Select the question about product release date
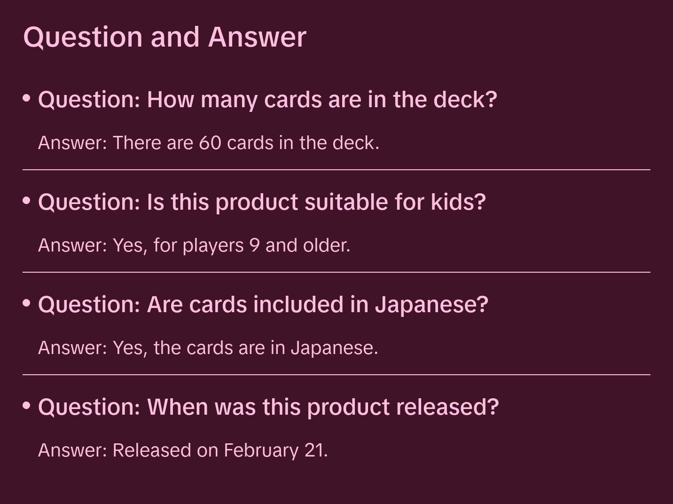The height and width of the screenshot is (504, 673). coord(268,407)
